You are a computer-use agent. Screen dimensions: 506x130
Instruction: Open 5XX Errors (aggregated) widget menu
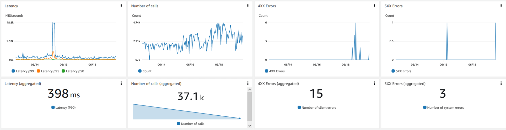click(x=501, y=83)
